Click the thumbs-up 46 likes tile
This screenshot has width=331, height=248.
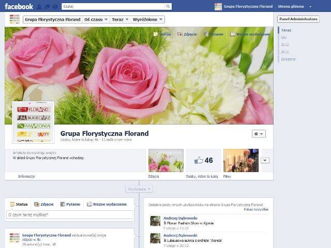coord(203,160)
